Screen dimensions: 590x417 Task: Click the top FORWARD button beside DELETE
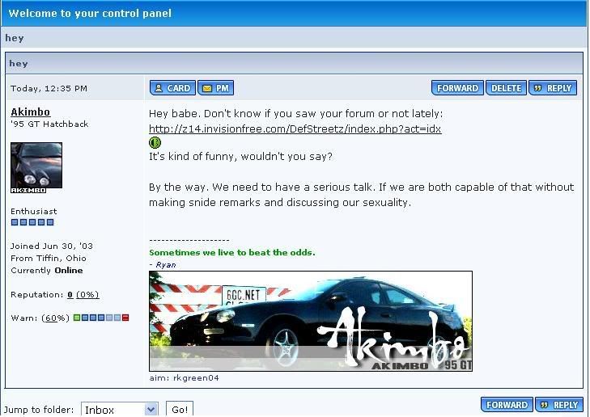pyautogui.click(x=457, y=88)
